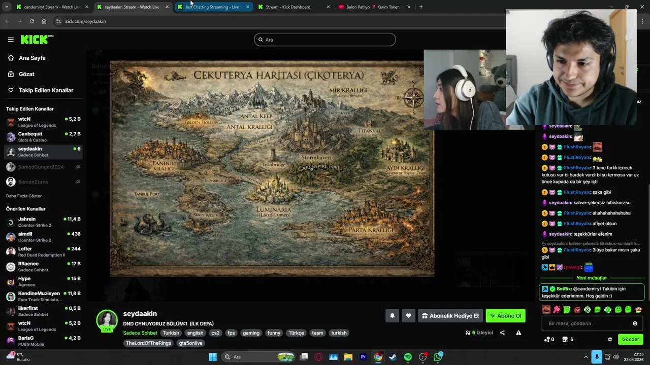Image resolution: width=650 pixels, height=365 pixels.
Task: Click the TheLordOfTheRings tag
Action: click(148, 343)
